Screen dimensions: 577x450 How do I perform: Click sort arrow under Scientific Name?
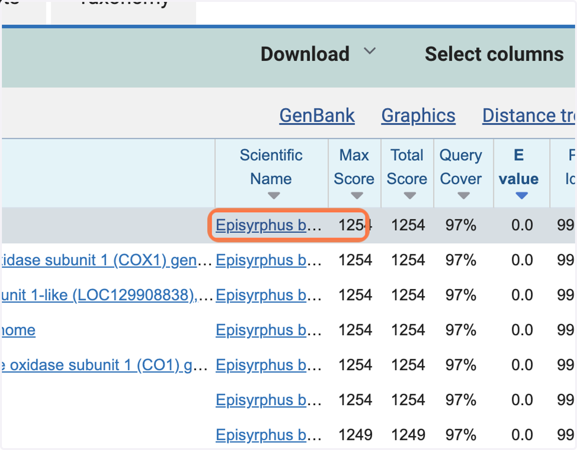tap(273, 196)
